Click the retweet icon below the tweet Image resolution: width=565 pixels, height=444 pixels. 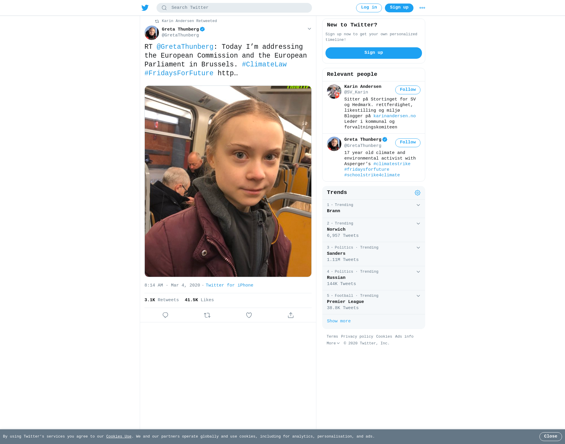207,315
